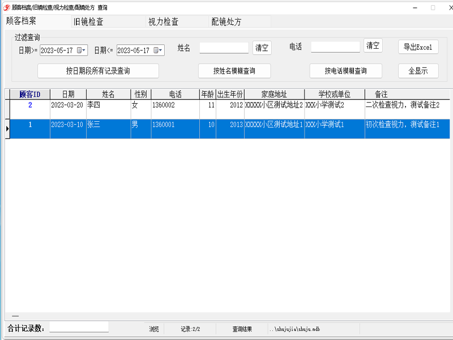Viewport: 453px width, 340px height.
Task: Open the 旧镜检查 tab
Action: 108,22
